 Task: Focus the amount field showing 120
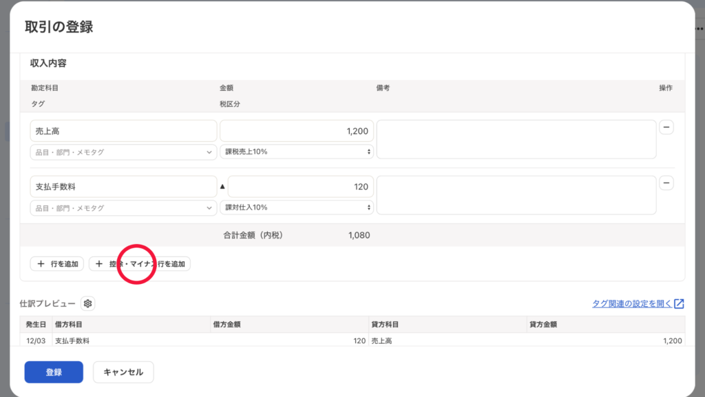(x=301, y=186)
